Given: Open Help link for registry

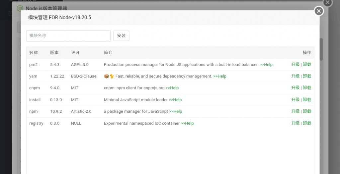Looking at the screenshot, I should pos(187,123).
